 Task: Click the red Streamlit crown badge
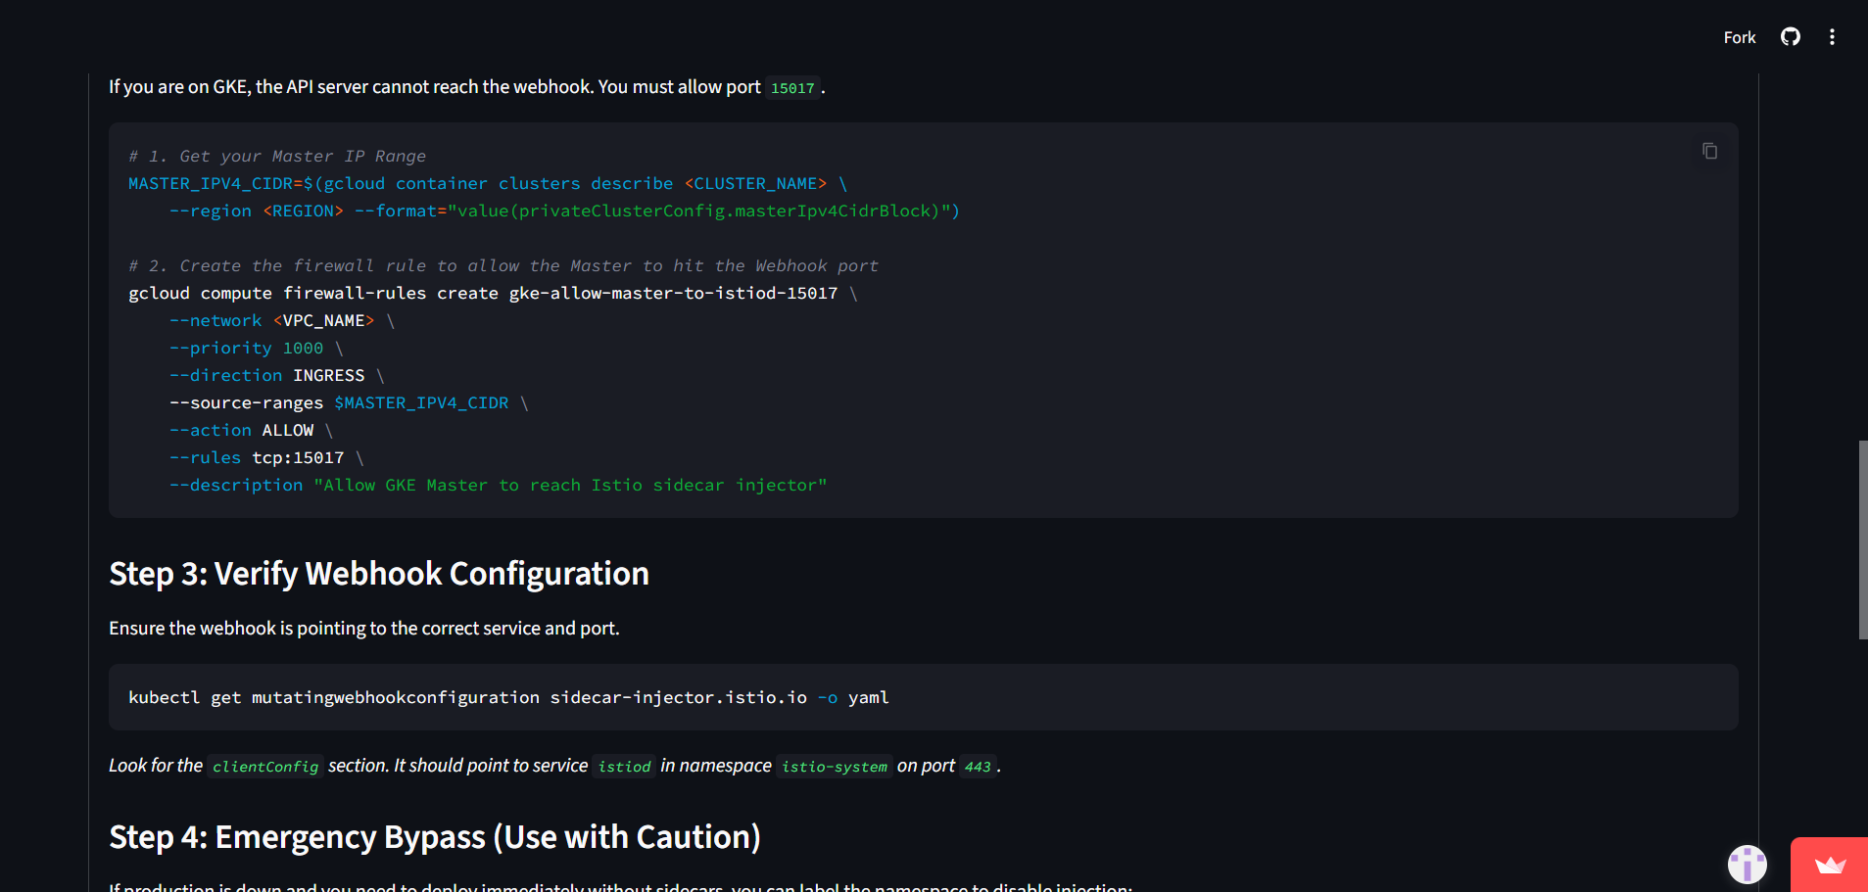(x=1829, y=865)
